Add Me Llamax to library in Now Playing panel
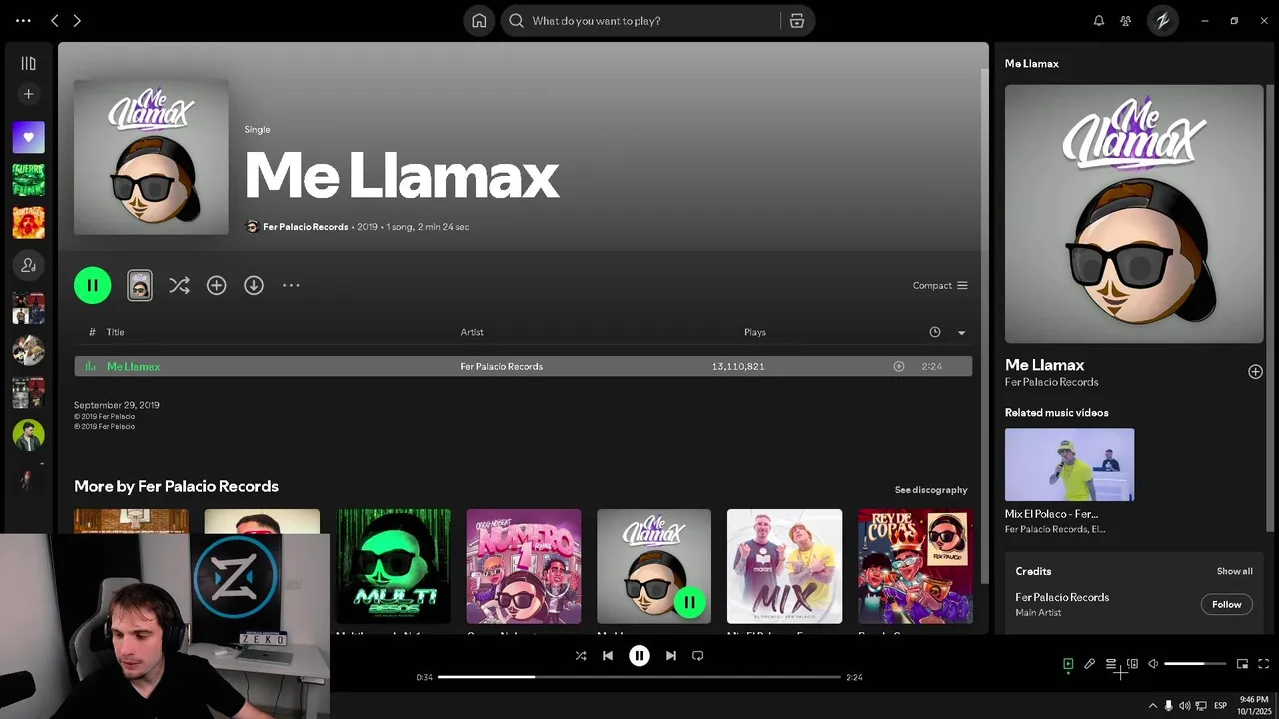The image size is (1279, 719). tap(1255, 372)
